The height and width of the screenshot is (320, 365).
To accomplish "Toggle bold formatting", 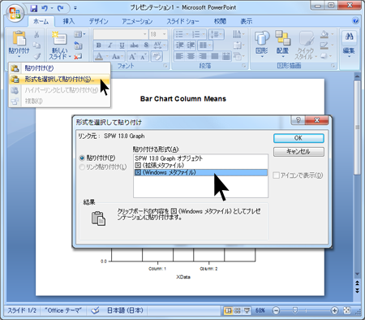I will [x=99, y=45].
